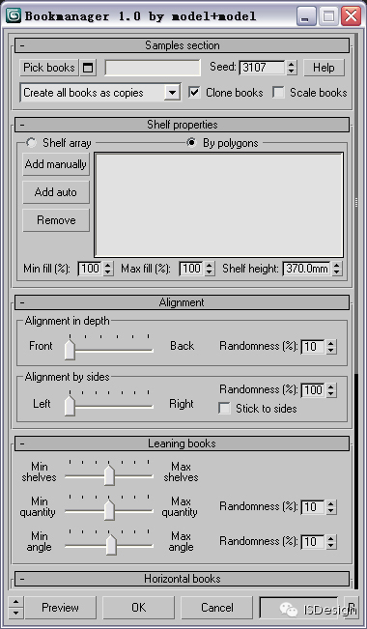
Task: Collapse the Leaning books rollout
Action: click(183, 443)
